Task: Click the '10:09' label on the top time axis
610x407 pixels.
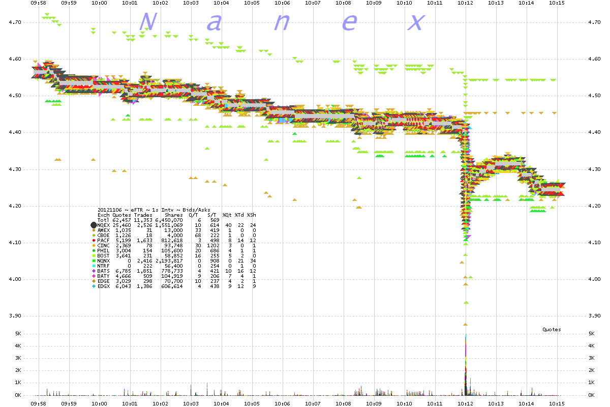Action: pyautogui.click(x=374, y=3)
